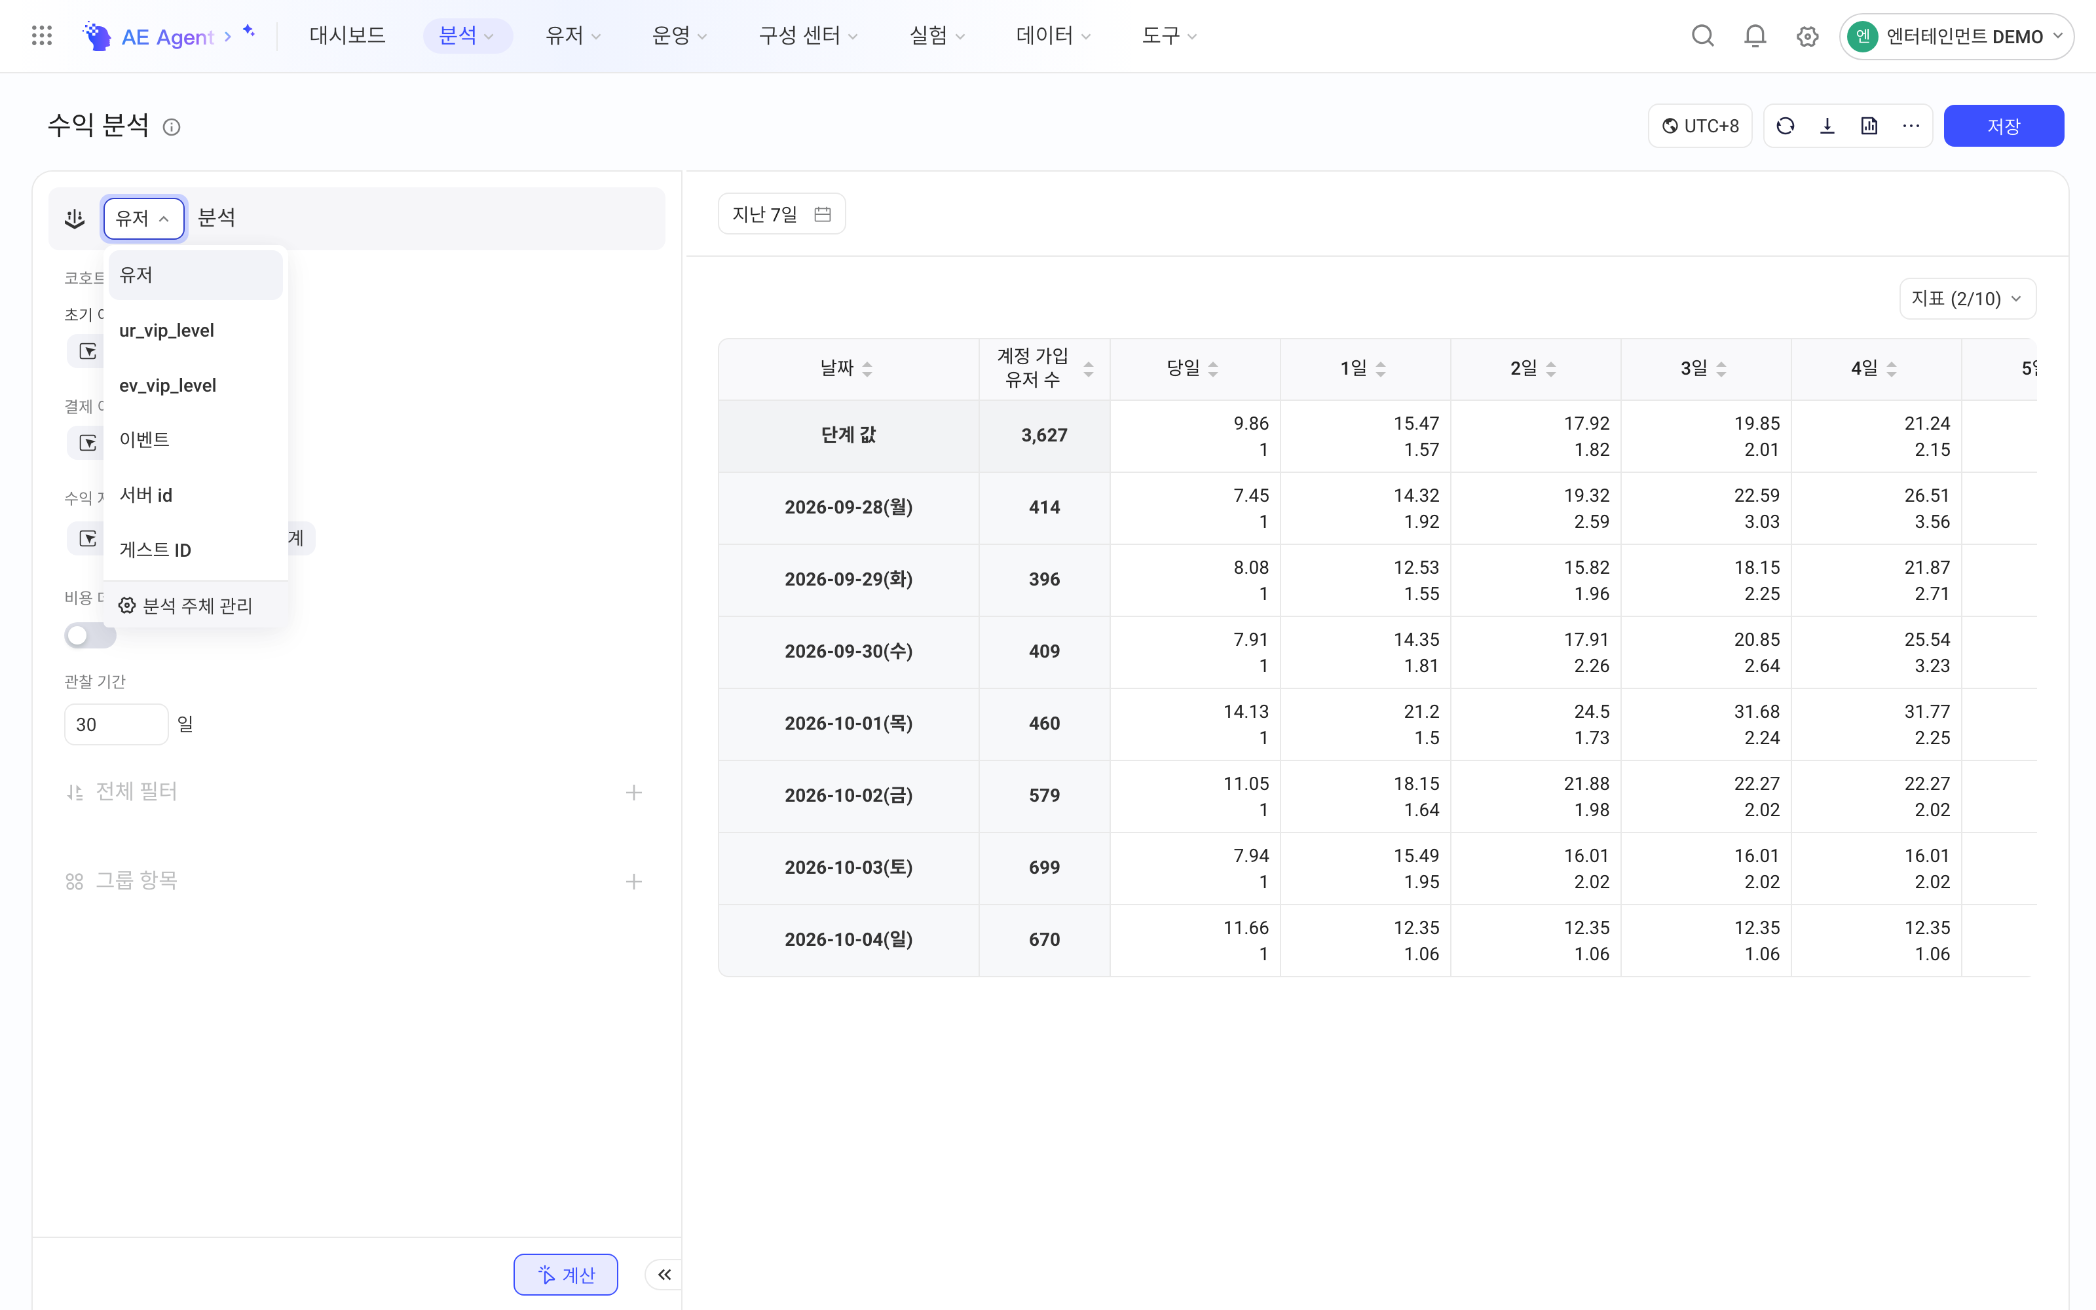The image size is (2096, 1310).
Task: Click the 관찰 기간 input showing 30
Action: click(x=116, y=724)
